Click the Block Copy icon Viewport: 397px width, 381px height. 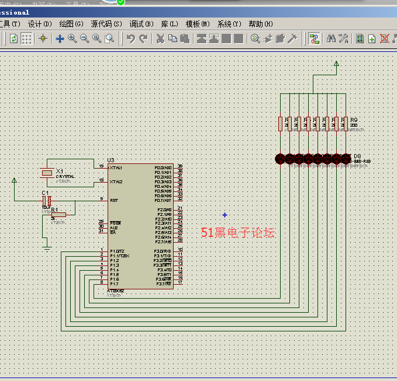pyautogui.click(x=202, y=39)
